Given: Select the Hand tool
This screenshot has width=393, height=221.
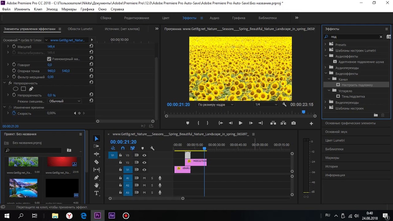Looking at the screenshot, I should (x=96, y=185).
